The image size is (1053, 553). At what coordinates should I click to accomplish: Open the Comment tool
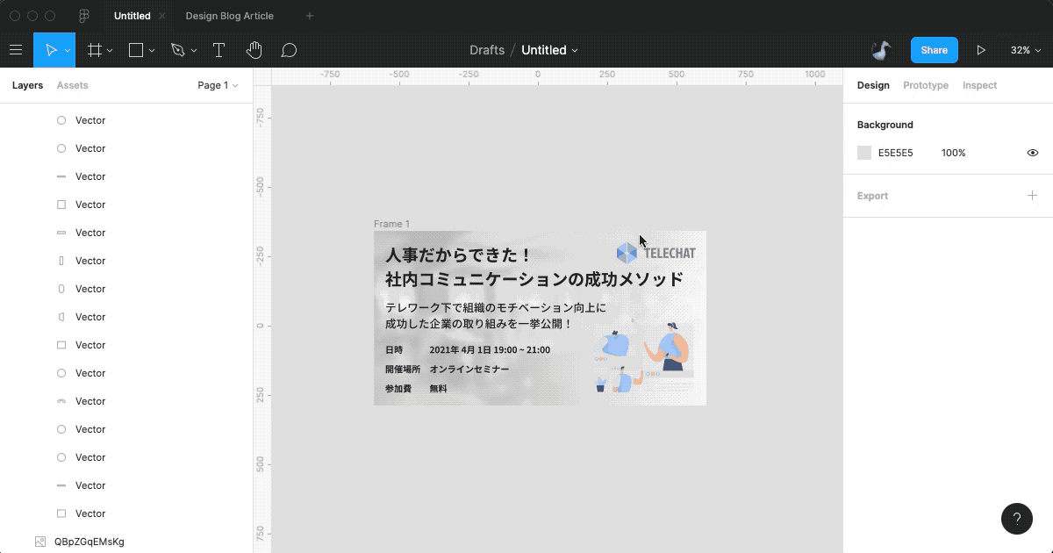pos(289,50)
